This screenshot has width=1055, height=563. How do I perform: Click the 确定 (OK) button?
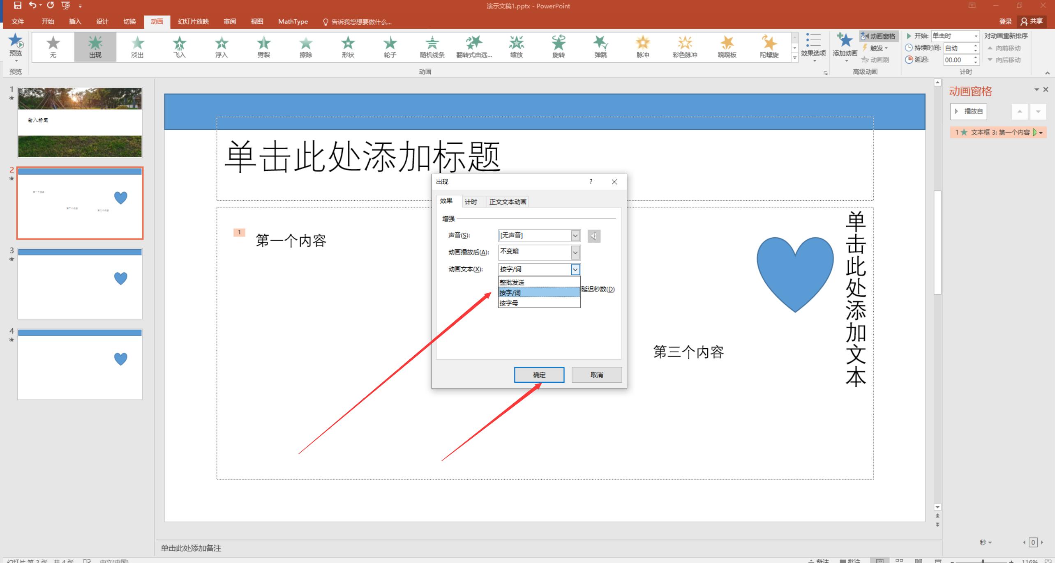click(539, 375)
